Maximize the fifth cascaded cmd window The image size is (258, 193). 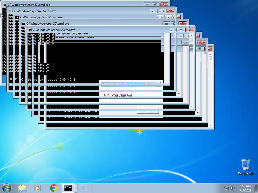[x=181, y=30]
